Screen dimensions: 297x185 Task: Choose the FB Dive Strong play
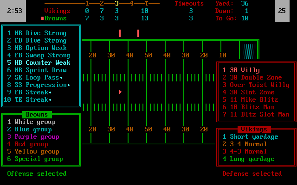point(37,40)
